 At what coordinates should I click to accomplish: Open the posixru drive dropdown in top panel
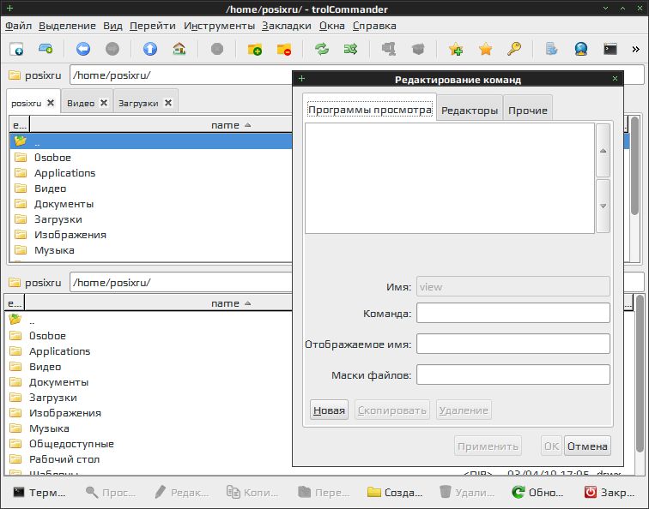35,75
